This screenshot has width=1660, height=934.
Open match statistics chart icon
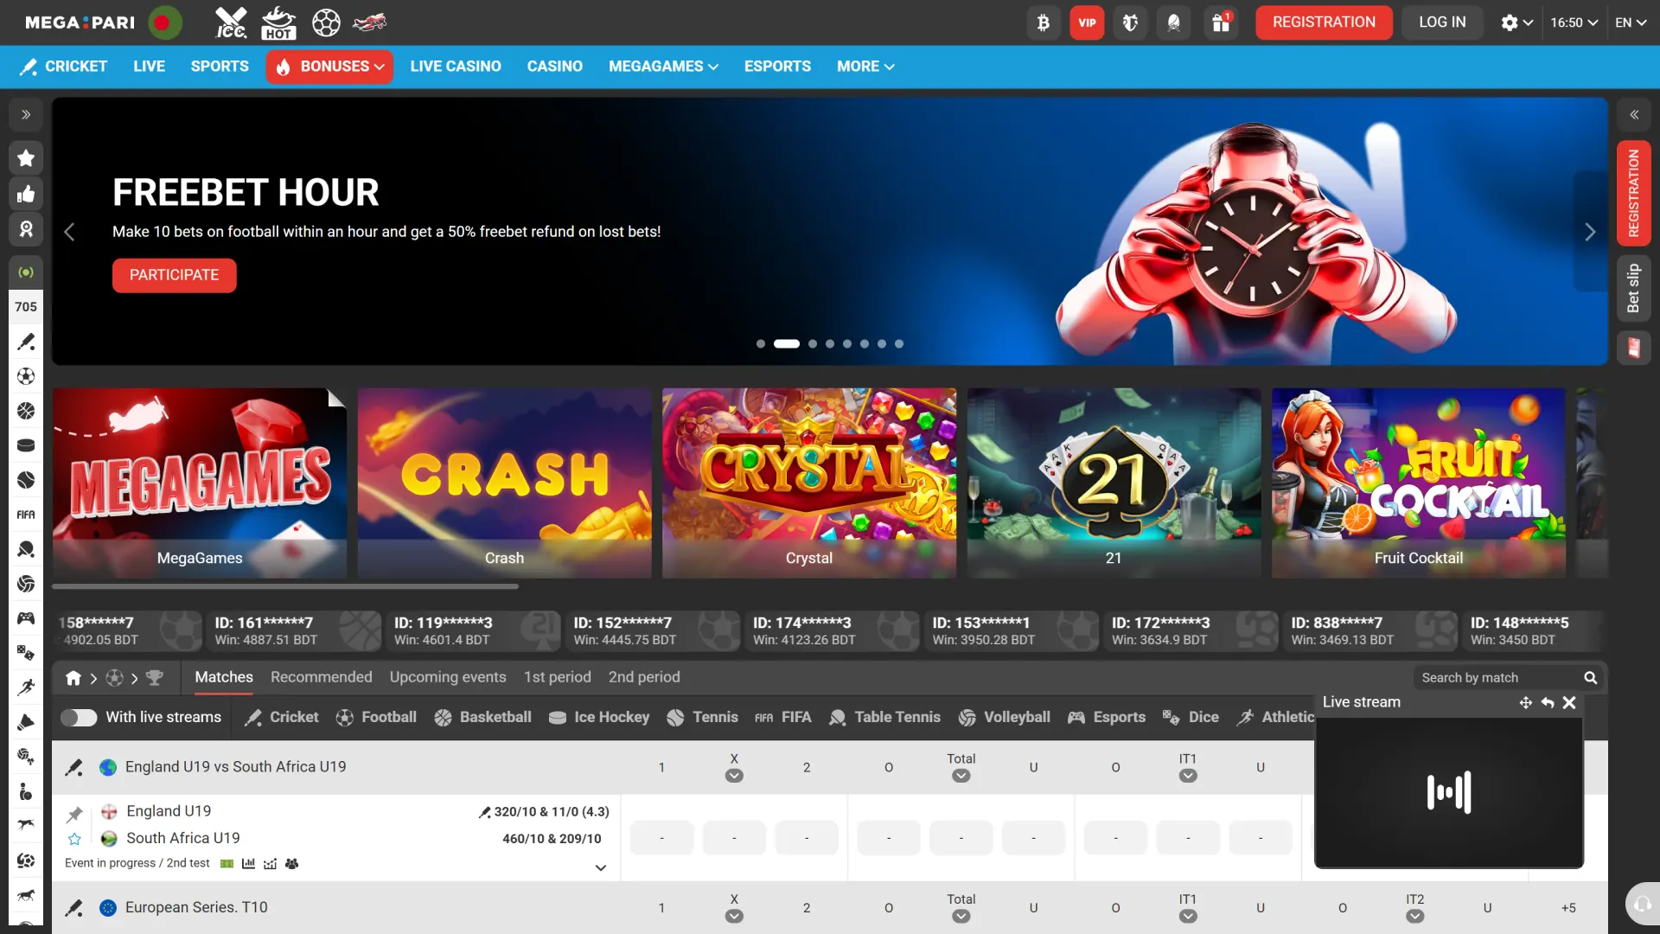tap(248, 864)
